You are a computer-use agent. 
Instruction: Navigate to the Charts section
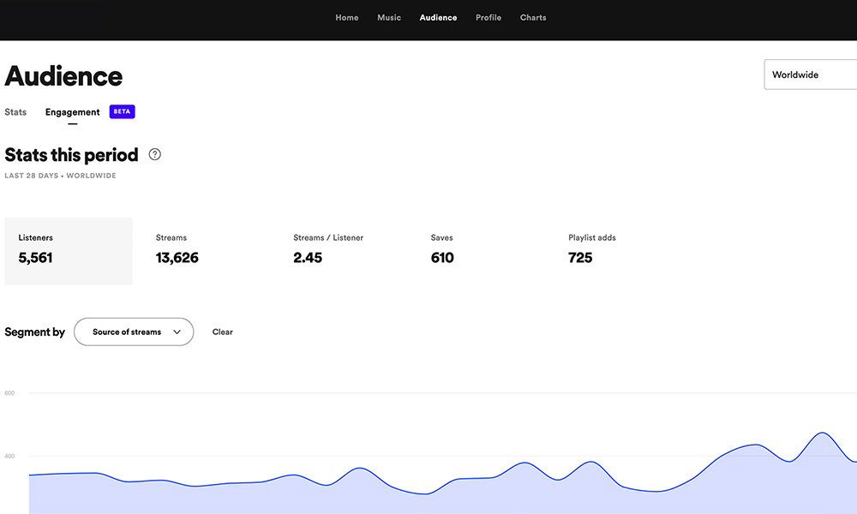pyautogui.click(x=533, y=18)
